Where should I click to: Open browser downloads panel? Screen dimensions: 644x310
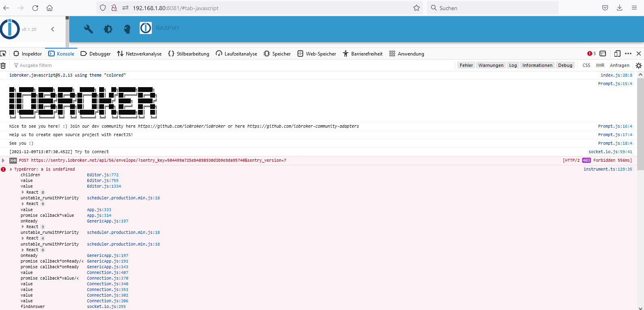click(x=619, y=8)
